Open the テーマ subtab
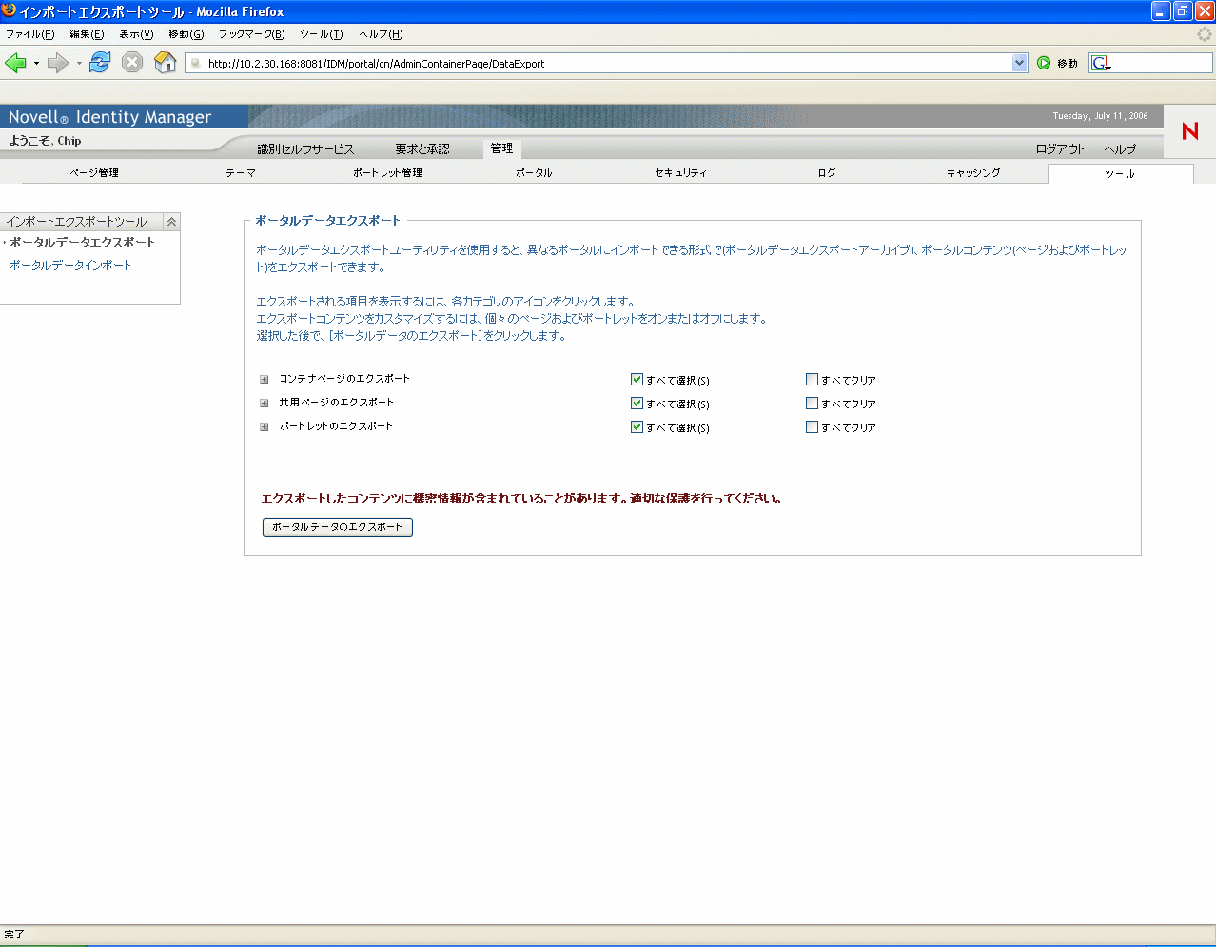 241,173
